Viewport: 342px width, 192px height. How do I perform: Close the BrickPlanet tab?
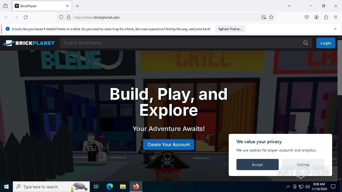click(x=67, y=6)
